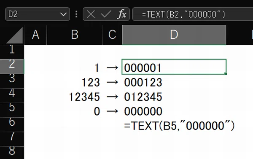
Task: Select column C header
Action: [112, 35]
